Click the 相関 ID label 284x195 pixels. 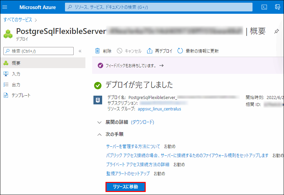coord(253,105)
